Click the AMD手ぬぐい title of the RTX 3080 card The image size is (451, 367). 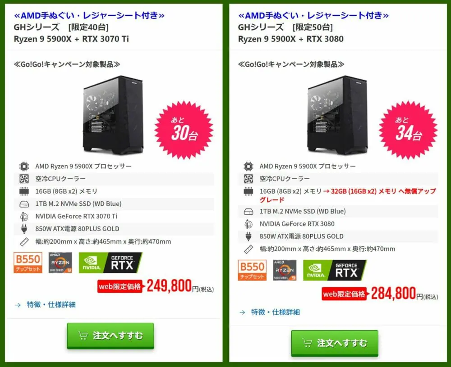point(313,15)
